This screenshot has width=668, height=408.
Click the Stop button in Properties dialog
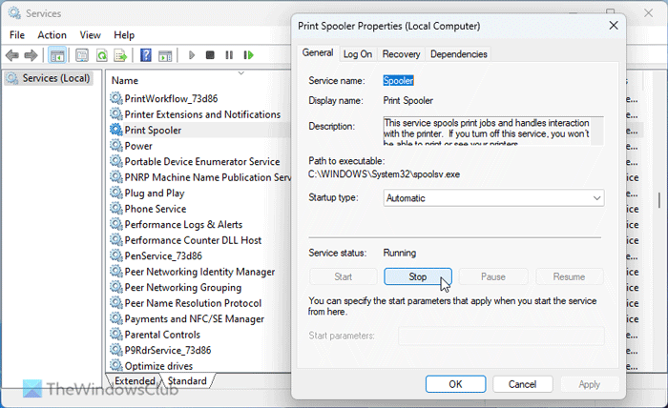417,276
